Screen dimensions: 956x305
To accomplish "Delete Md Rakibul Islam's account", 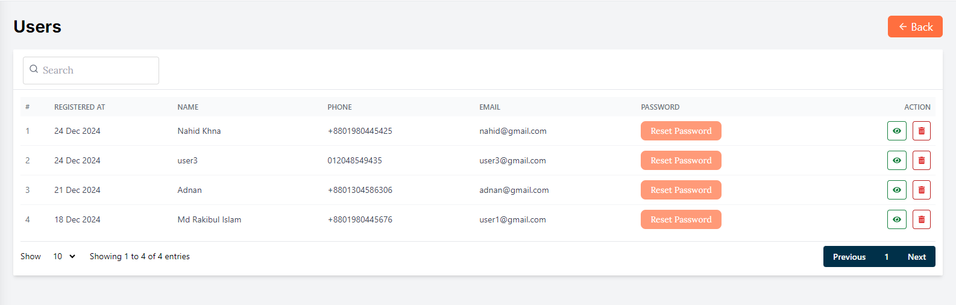I will pos(921,219).
